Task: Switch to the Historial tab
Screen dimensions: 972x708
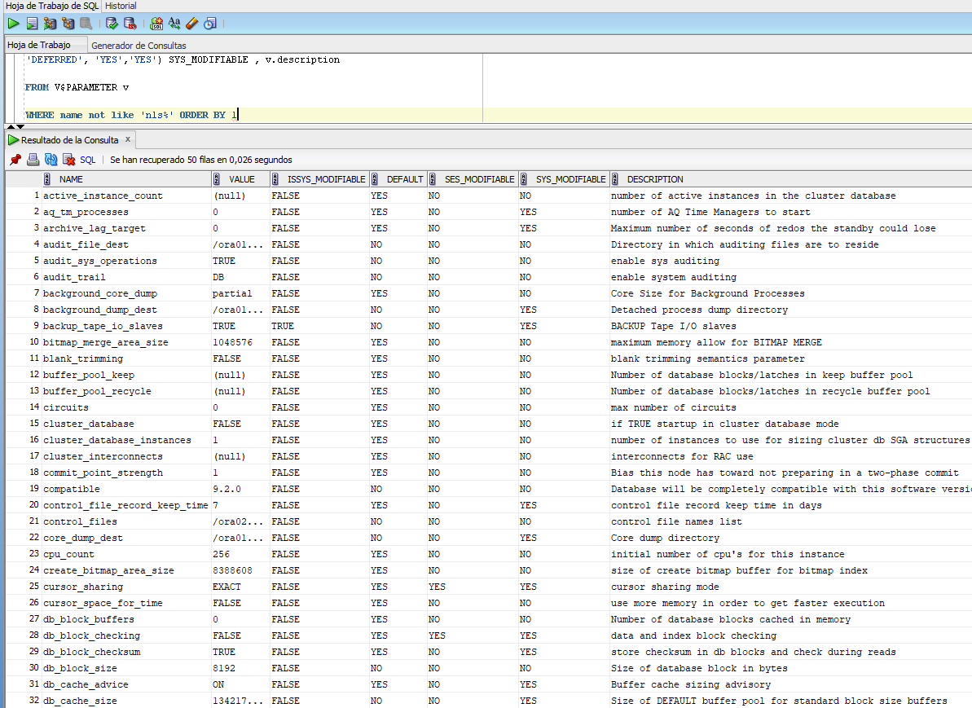Action: 121,6
